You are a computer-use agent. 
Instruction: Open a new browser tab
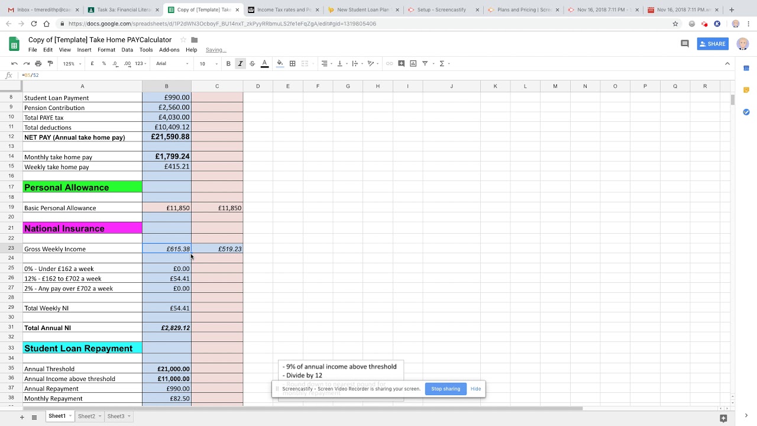(732, 9)
